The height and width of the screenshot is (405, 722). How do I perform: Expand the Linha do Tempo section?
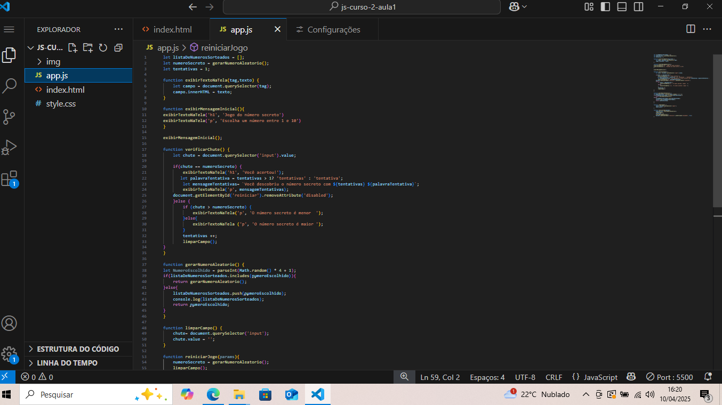click(x=67, y=363)
